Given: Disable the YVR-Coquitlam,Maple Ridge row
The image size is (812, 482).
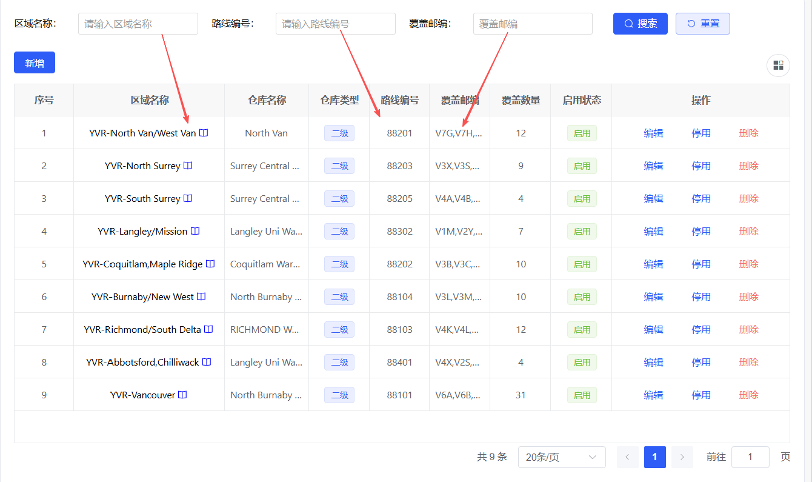Looking at the screenshot, I should coord(701,264).
